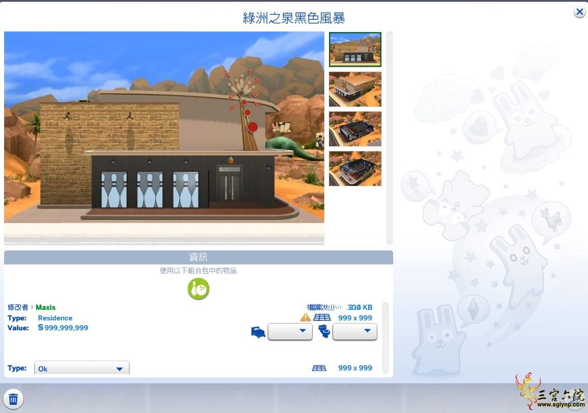This screenshot has width=588, height=413.
Task: Click the thumbnail list scrollbar
Action: click(x=390, y=138)
